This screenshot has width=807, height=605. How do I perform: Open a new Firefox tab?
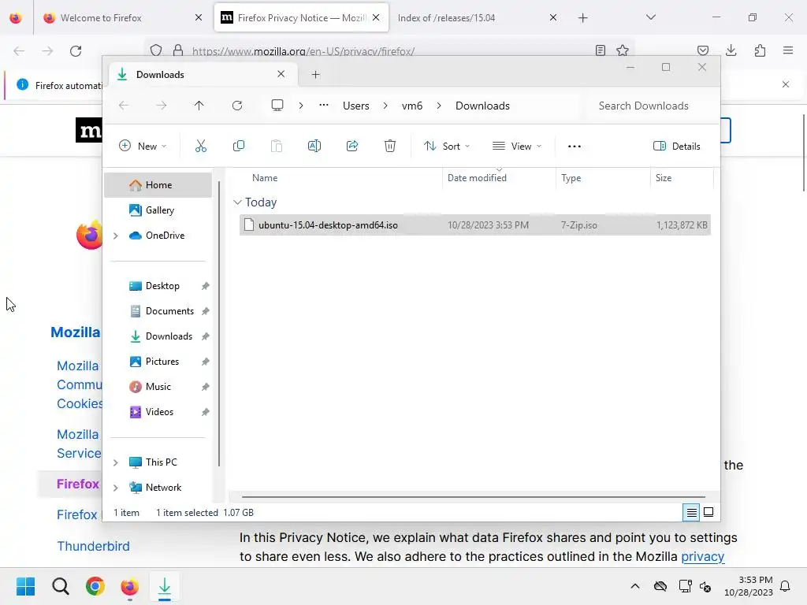(582, 18)
